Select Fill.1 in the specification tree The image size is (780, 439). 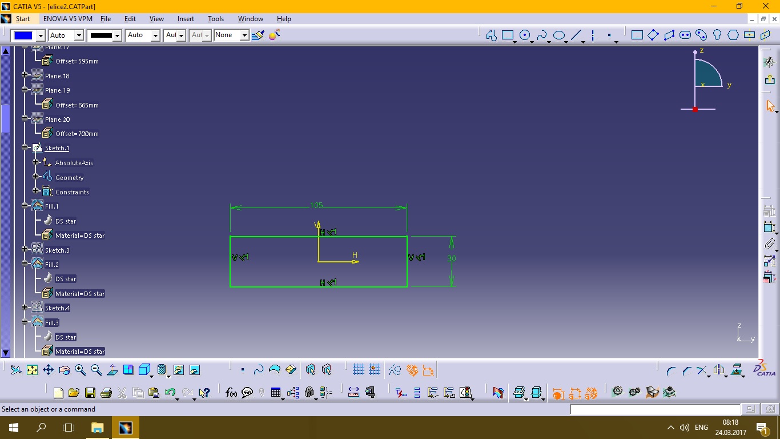tap(52, 206)
